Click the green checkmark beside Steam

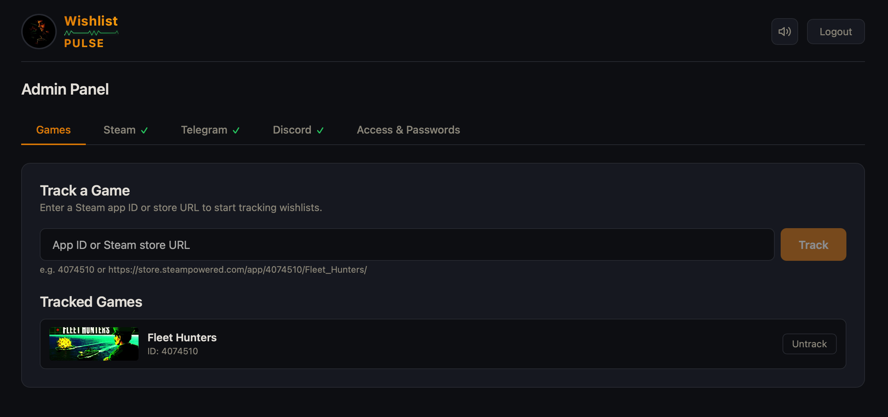[144, 131]
